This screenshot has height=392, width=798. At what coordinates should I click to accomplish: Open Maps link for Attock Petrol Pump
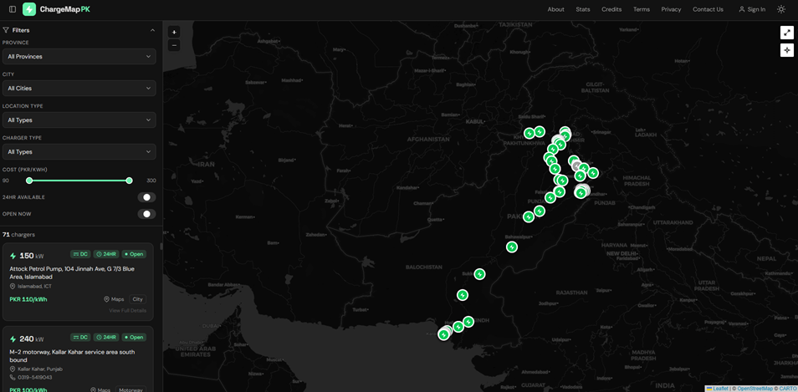[x=114, y=299]
